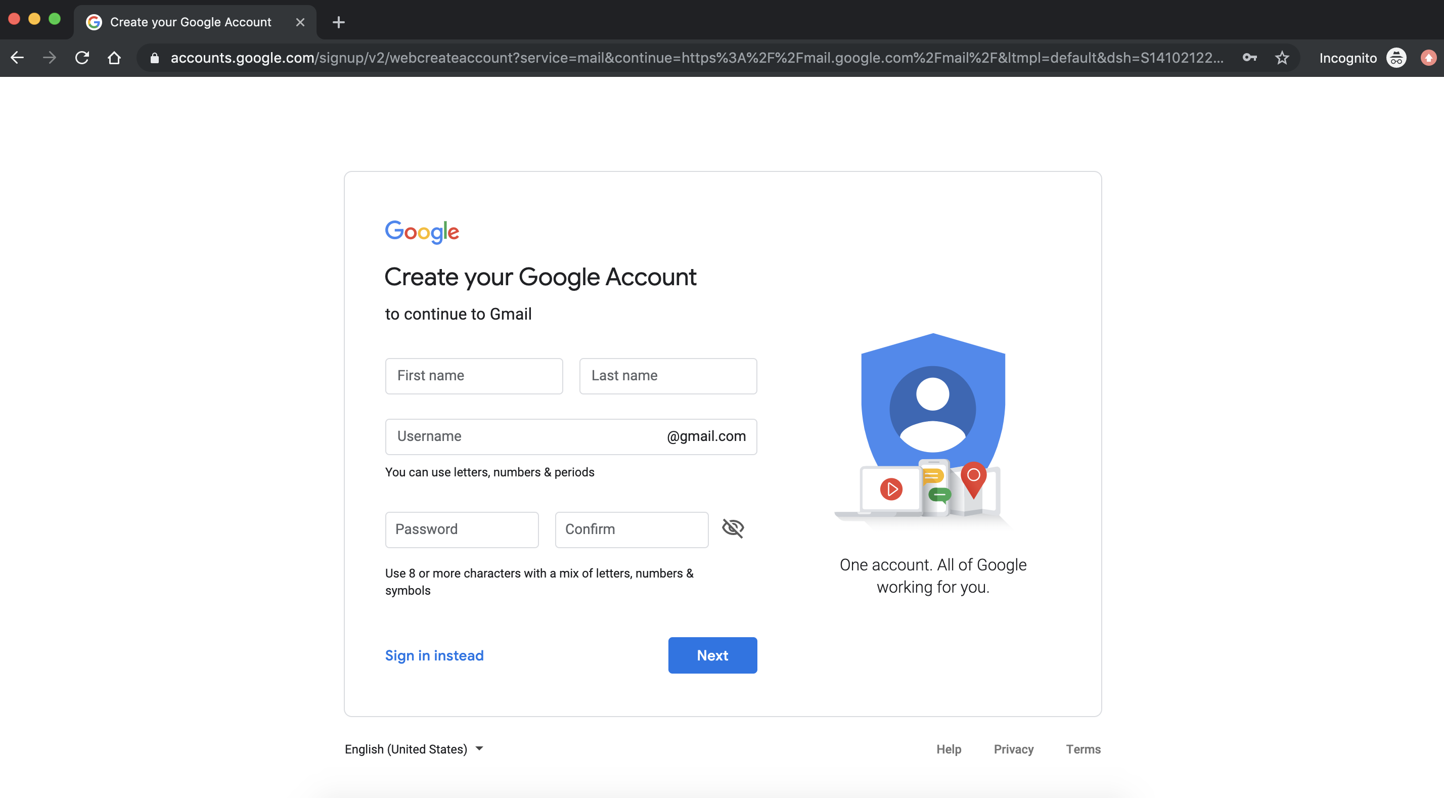1444x798 pixels.
Task: Click the lock site info icon
Action: 155,58
